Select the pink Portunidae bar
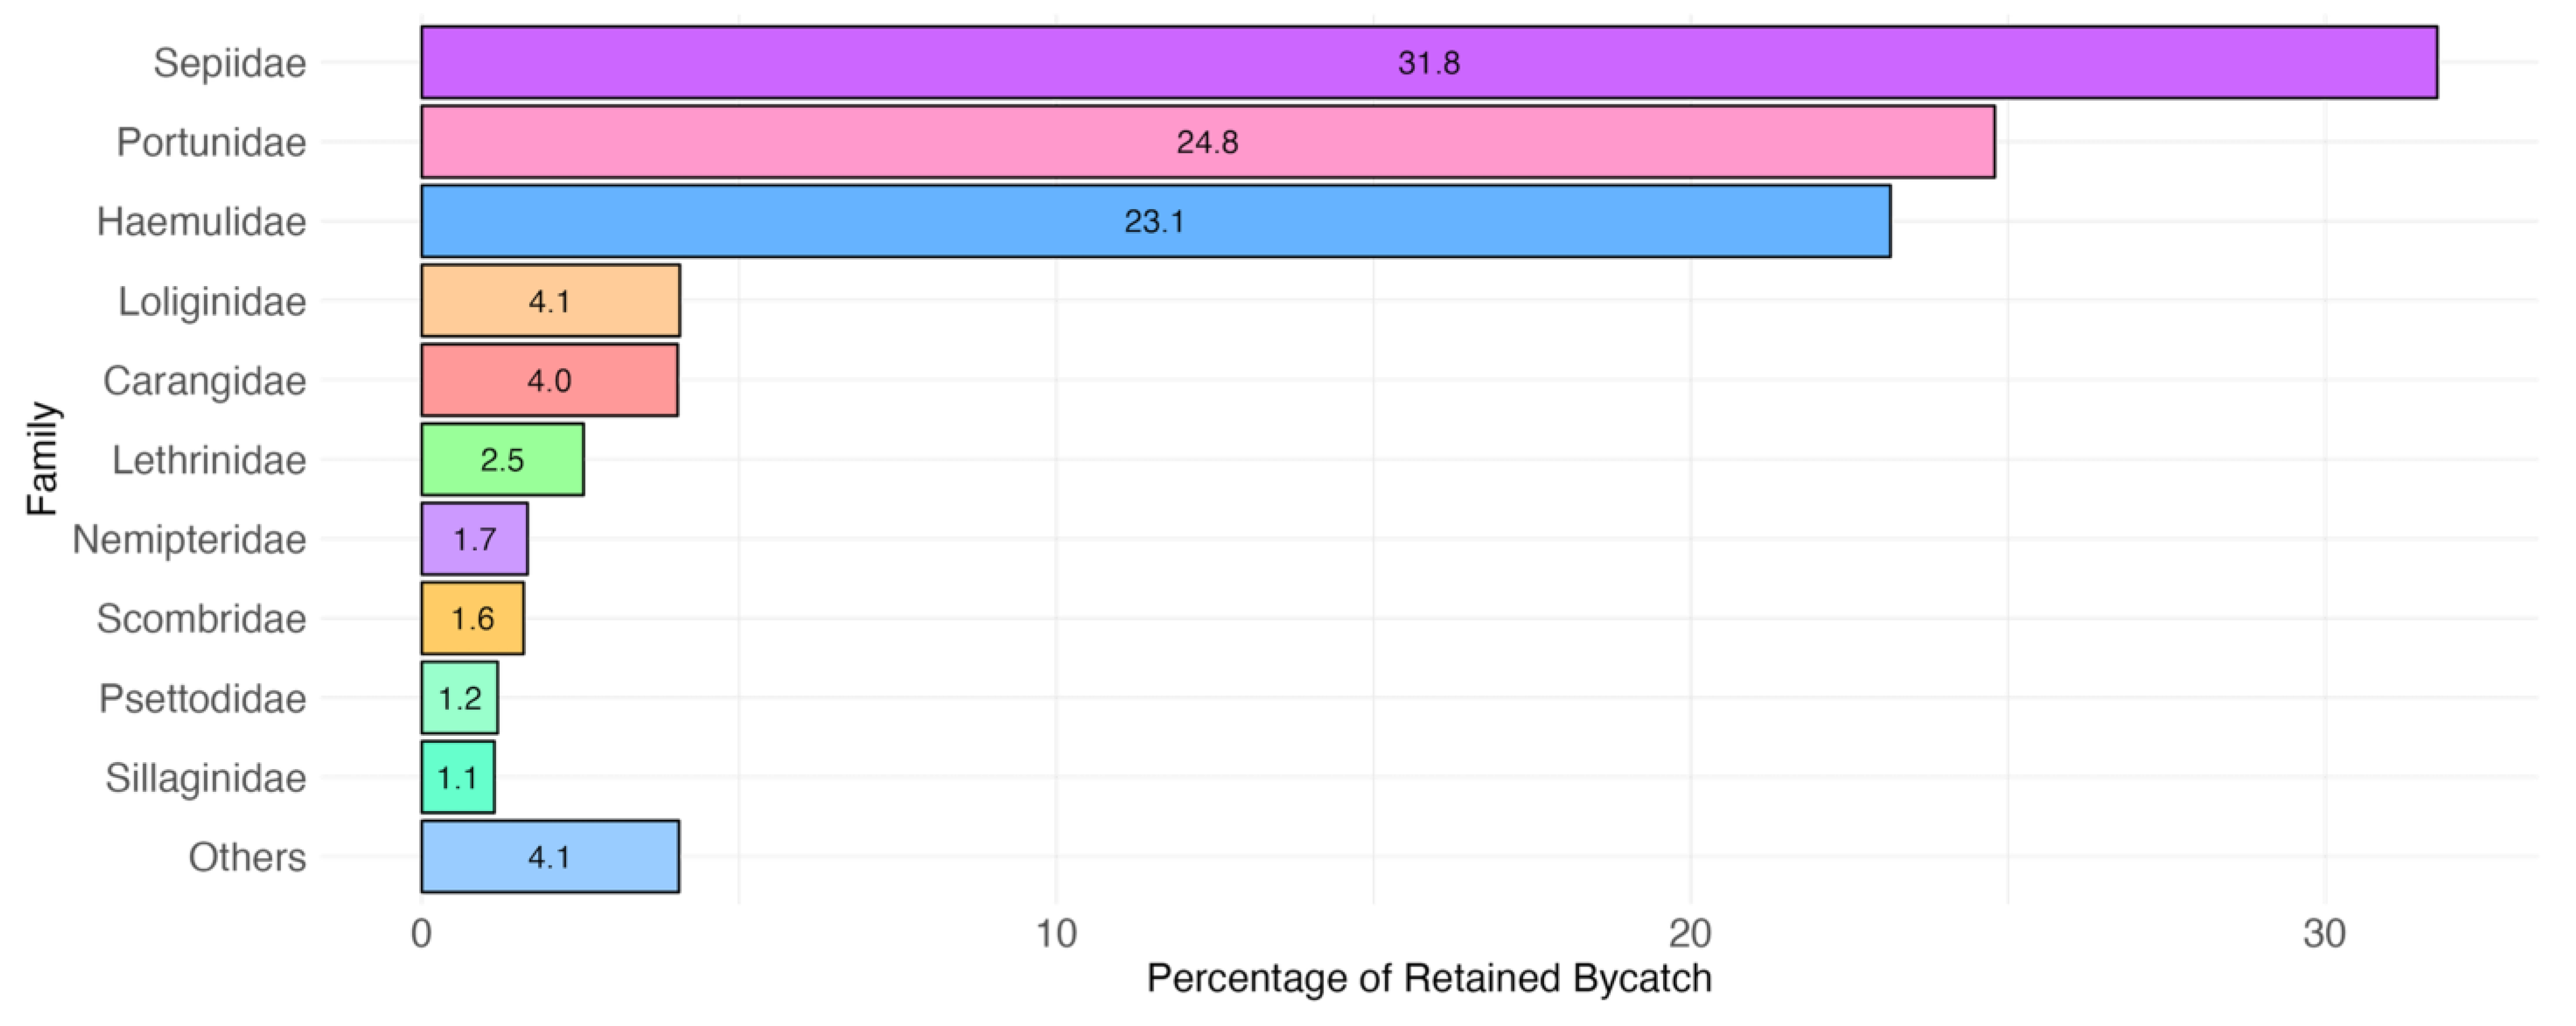The image size is (2576, 1026). point(800,142)
